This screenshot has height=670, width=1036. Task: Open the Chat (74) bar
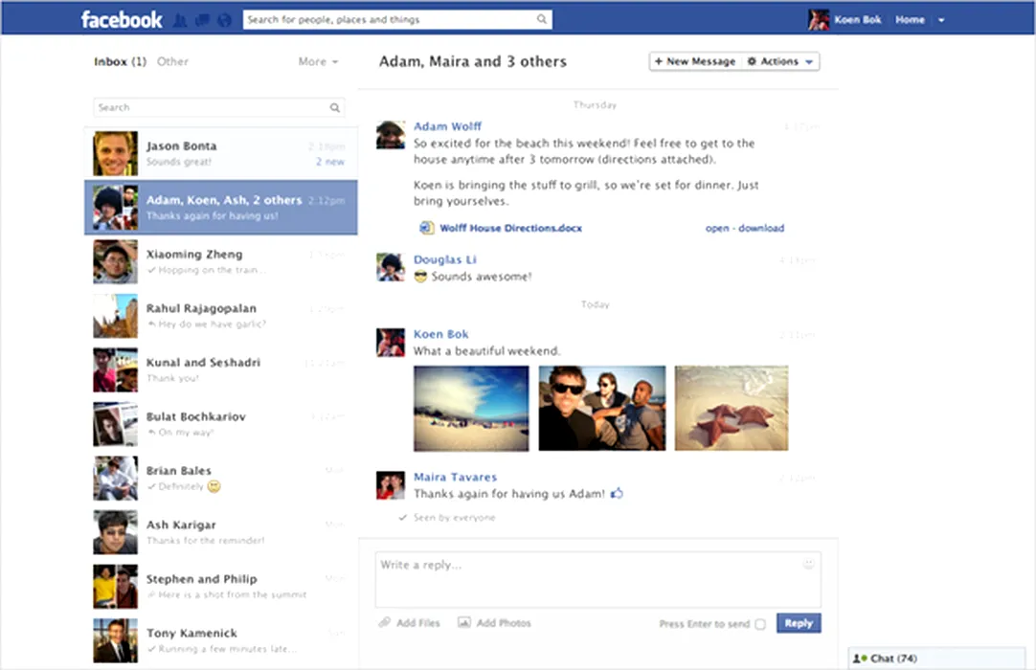pos(890,659)
